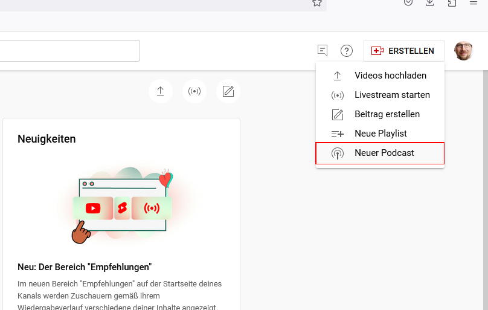Open the browser hamburger menu

click(x=474, y=3)
